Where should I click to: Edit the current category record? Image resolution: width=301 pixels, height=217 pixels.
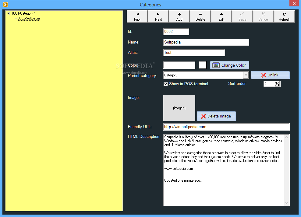(221, 17)
